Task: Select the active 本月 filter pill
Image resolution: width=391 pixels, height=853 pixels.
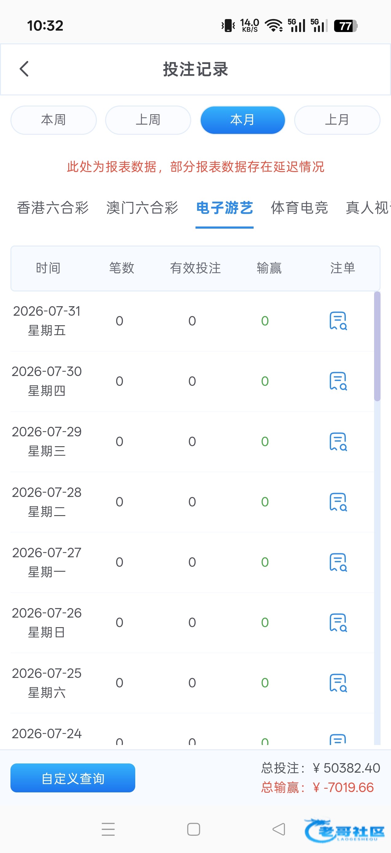Action: click(x=243, y=120)
